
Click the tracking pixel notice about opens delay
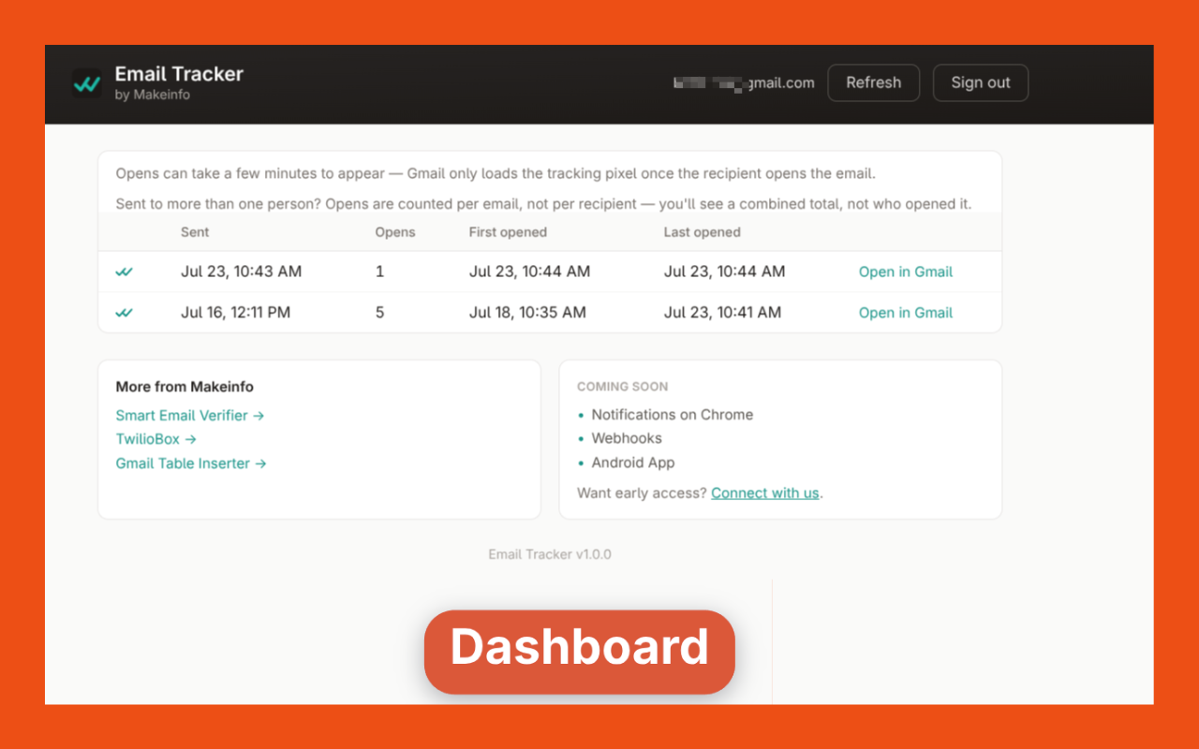pyautogui.click(x=496, y=174)
